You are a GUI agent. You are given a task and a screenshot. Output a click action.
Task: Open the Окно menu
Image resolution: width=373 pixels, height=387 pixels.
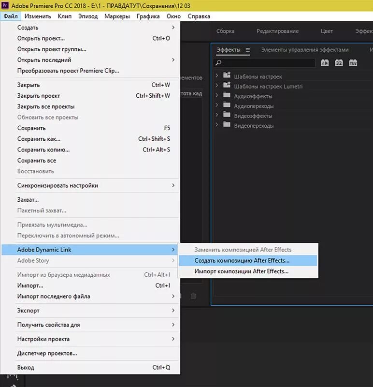[x=173, y=16]
